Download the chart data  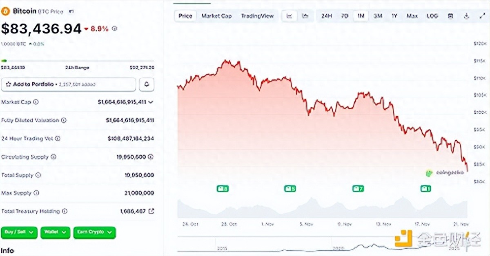pos(466,16)
